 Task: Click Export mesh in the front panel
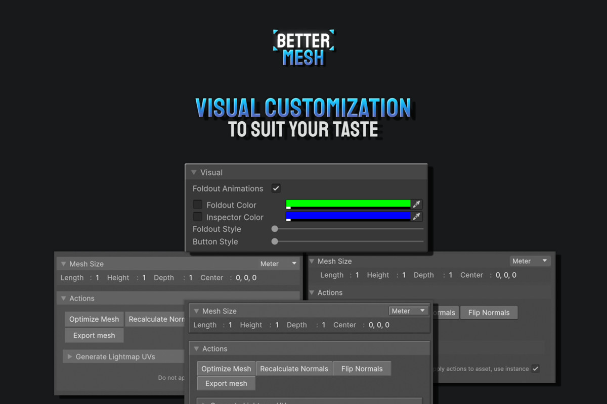pos(226,383)
